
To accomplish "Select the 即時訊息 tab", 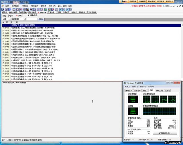I will 42,13.
